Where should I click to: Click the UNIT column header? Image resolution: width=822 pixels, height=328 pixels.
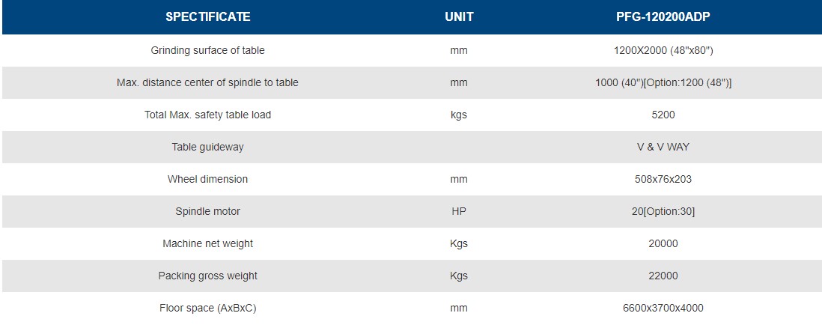pyautogui.click(x=459, y=16)
